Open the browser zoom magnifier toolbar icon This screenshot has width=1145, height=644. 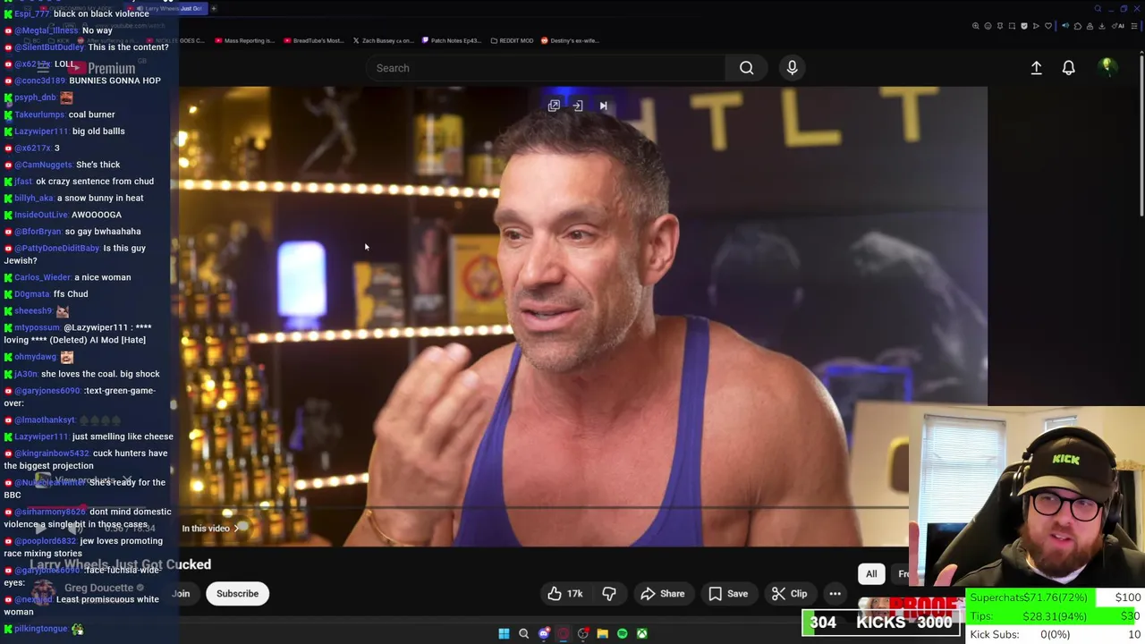click(x=976, y=26)
